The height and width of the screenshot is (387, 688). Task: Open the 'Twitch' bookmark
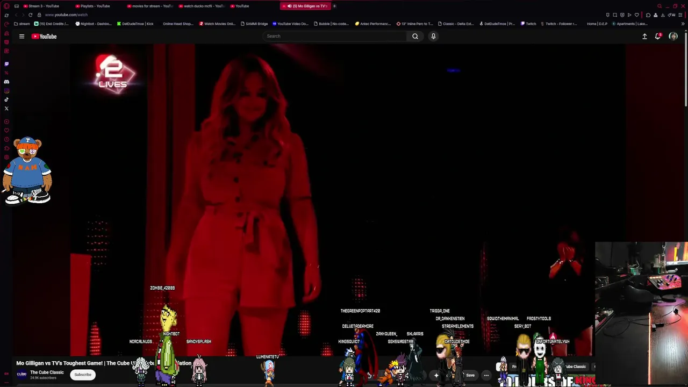[528, 24]
